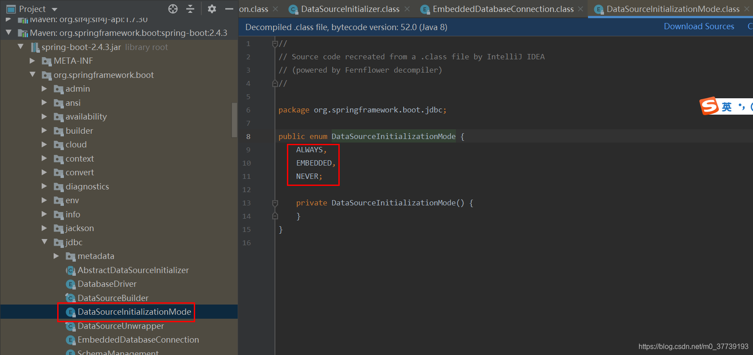Select DataSourceUnwrapper in project tree
The image size is (753, 355).
point(119,326)
